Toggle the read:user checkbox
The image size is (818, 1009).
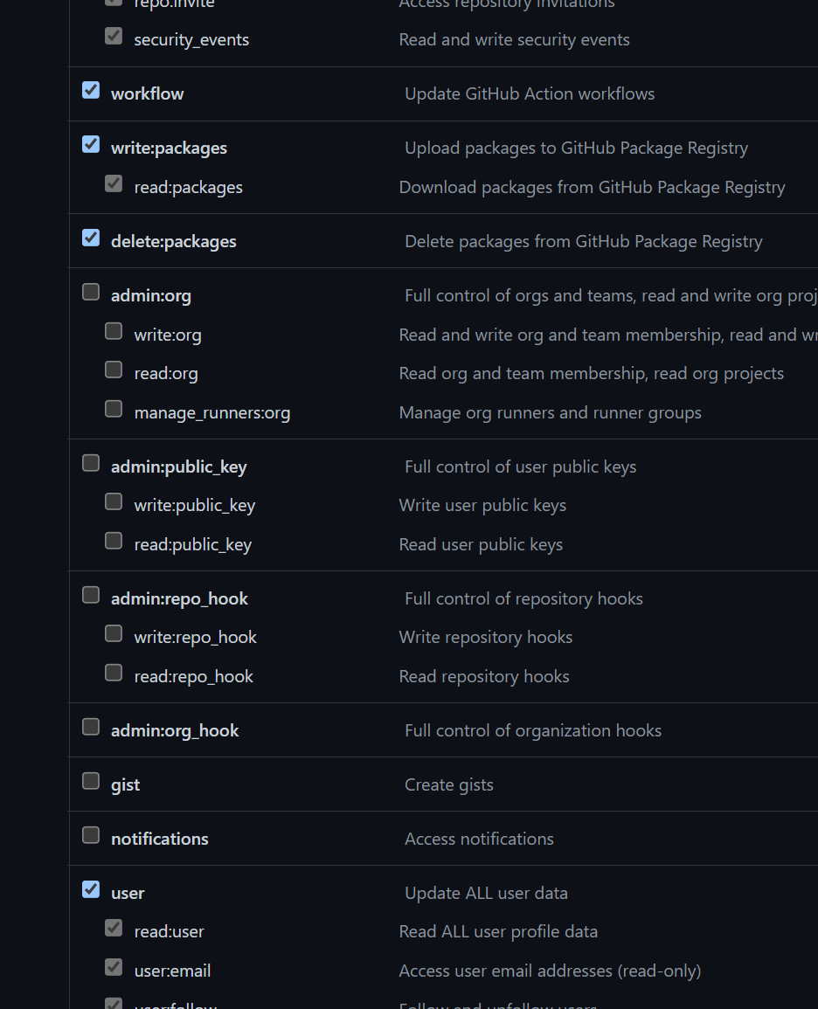(x=114, y=928)
